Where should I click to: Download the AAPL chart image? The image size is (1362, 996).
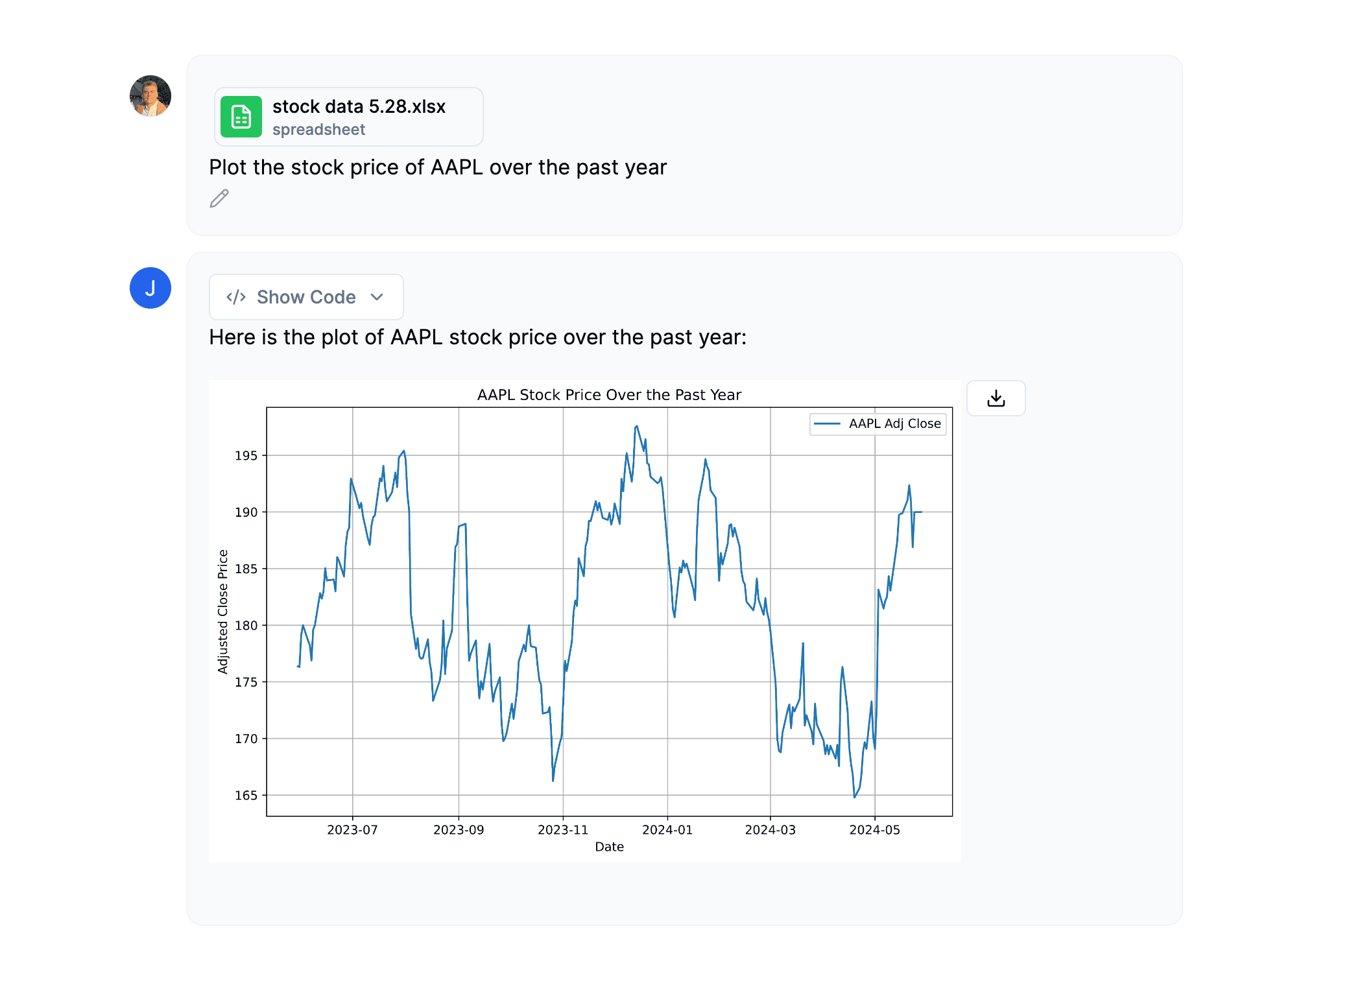pyautogui.click(x=996, y=398)
